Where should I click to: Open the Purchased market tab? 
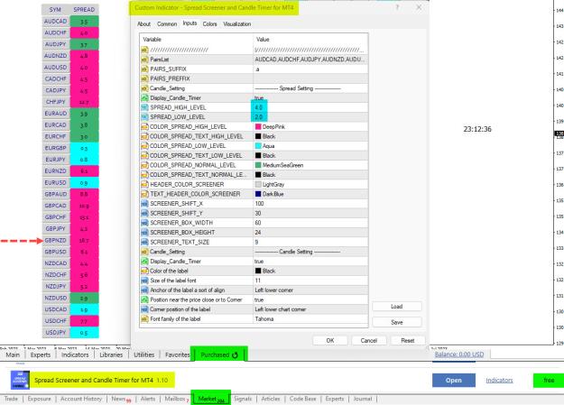(219, 355)
